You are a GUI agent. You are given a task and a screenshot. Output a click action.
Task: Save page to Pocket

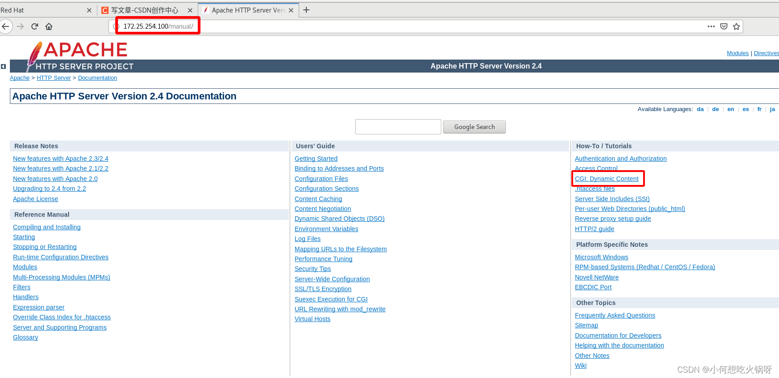(x=724, y=26)
